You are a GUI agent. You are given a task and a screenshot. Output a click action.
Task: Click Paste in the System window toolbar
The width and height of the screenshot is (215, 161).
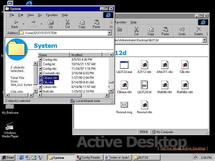click(96, 24)
